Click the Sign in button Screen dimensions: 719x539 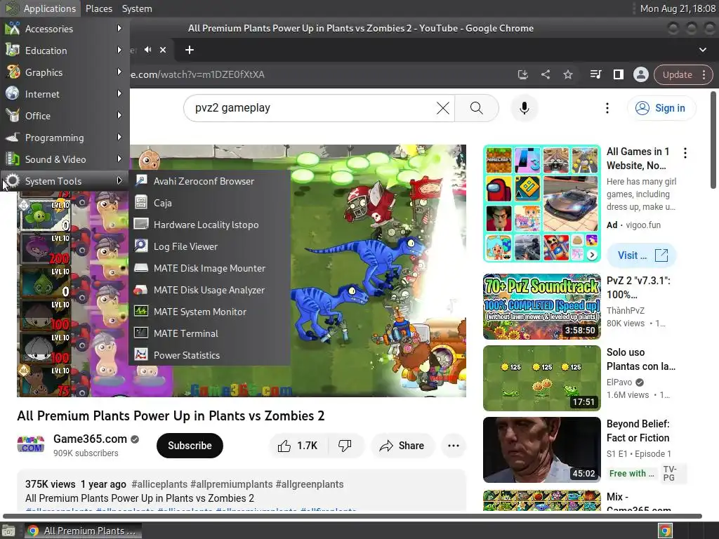[661, 108]
